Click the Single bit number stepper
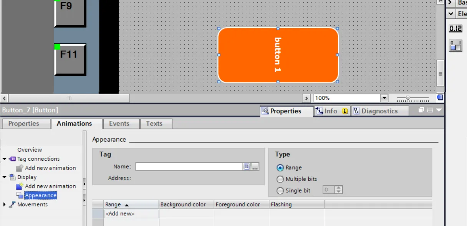467x226 pixels. tap(338, 190)
